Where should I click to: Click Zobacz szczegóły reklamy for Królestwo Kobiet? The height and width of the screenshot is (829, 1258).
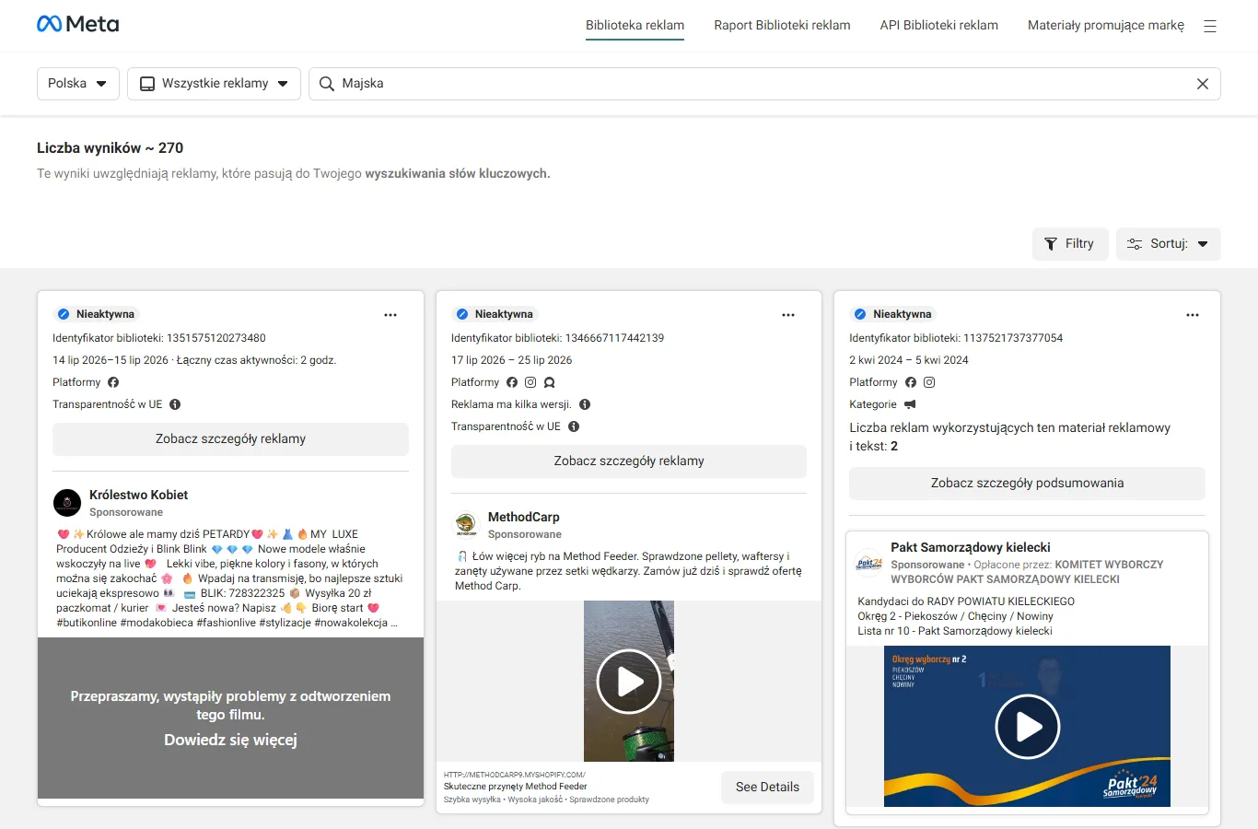[230, 439]
